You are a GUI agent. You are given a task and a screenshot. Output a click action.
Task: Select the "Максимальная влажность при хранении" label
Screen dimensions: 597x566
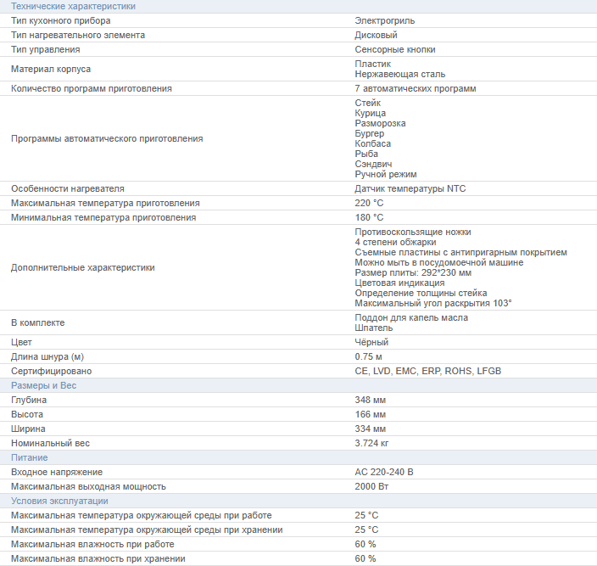click(98, 558)
